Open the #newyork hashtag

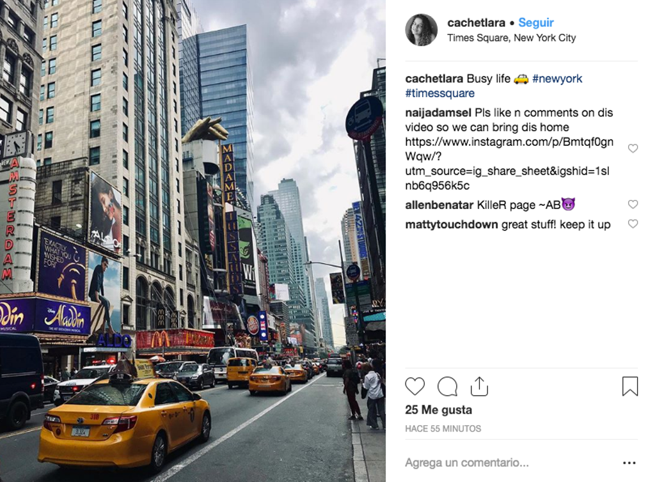tap(557, 79)
